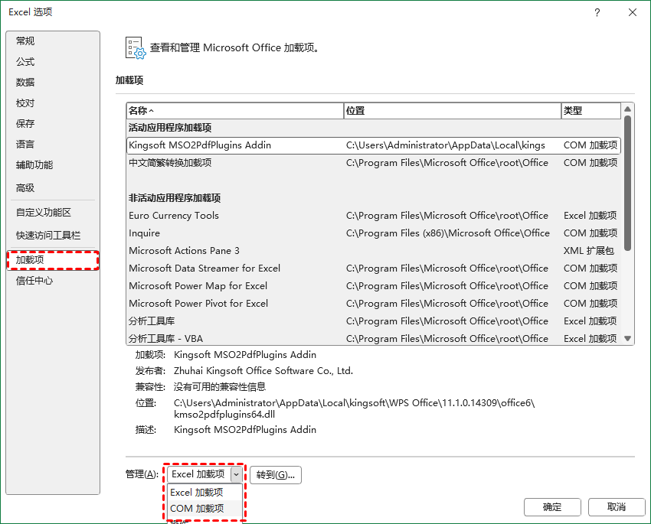
Task: Click the help question mark icon
Action: [597, 12]
